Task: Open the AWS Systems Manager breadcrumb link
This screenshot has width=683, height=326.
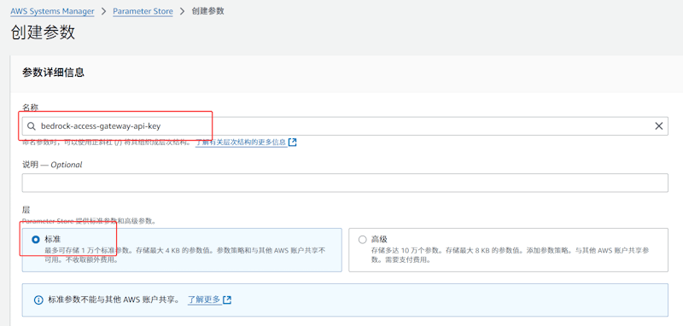Action: (x=52, y=11)
